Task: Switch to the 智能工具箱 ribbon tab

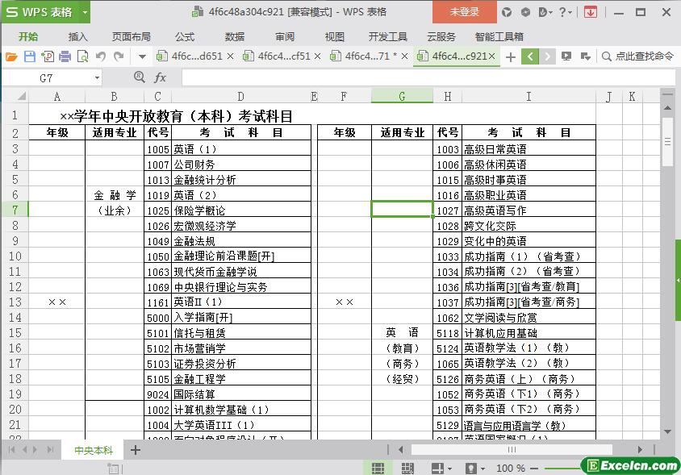Action: 499,37
